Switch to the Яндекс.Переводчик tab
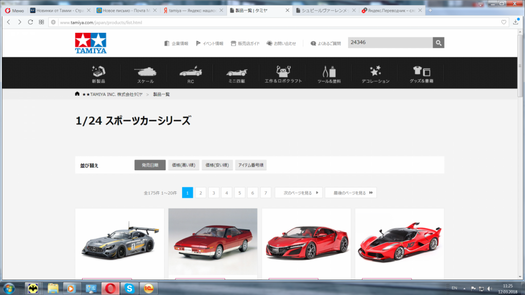The height and width of the screenshot is (295, 525). 391,10
